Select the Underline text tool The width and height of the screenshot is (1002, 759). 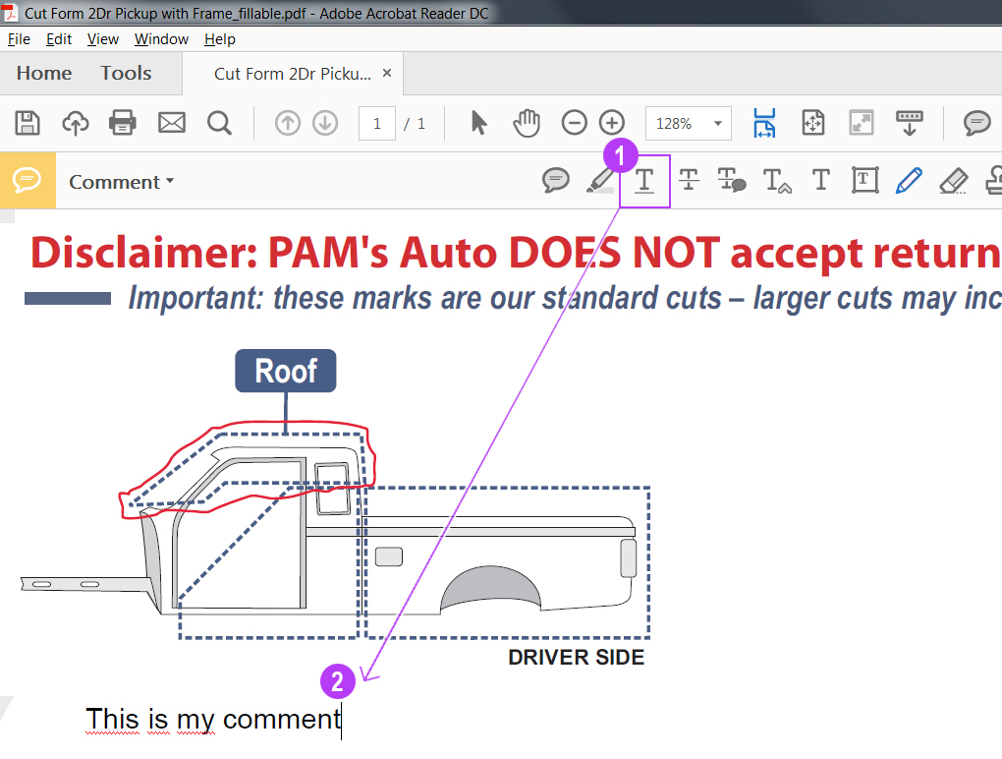(644, 181)
